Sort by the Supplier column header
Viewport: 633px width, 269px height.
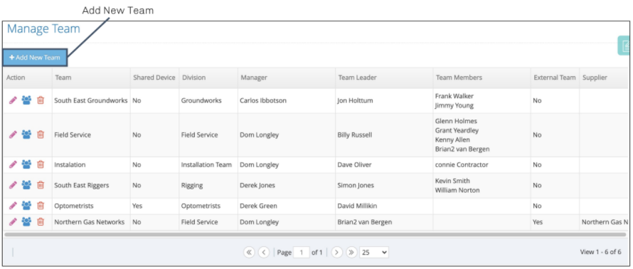[x=595, y=78]
